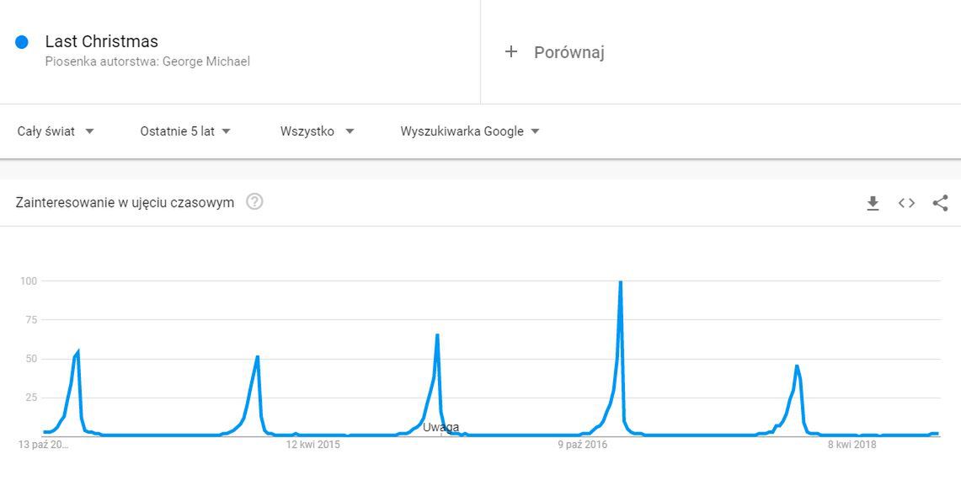Click the blue dot for Last Christmas
The image size is (961, 502).
(x=21, y=41)
